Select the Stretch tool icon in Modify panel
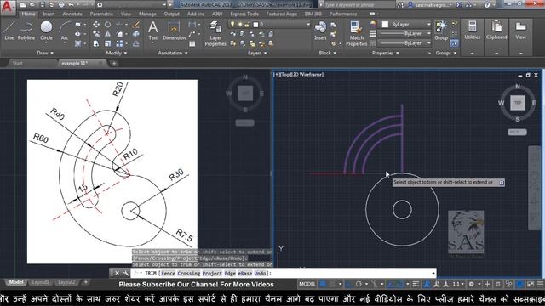 [96, 43]
